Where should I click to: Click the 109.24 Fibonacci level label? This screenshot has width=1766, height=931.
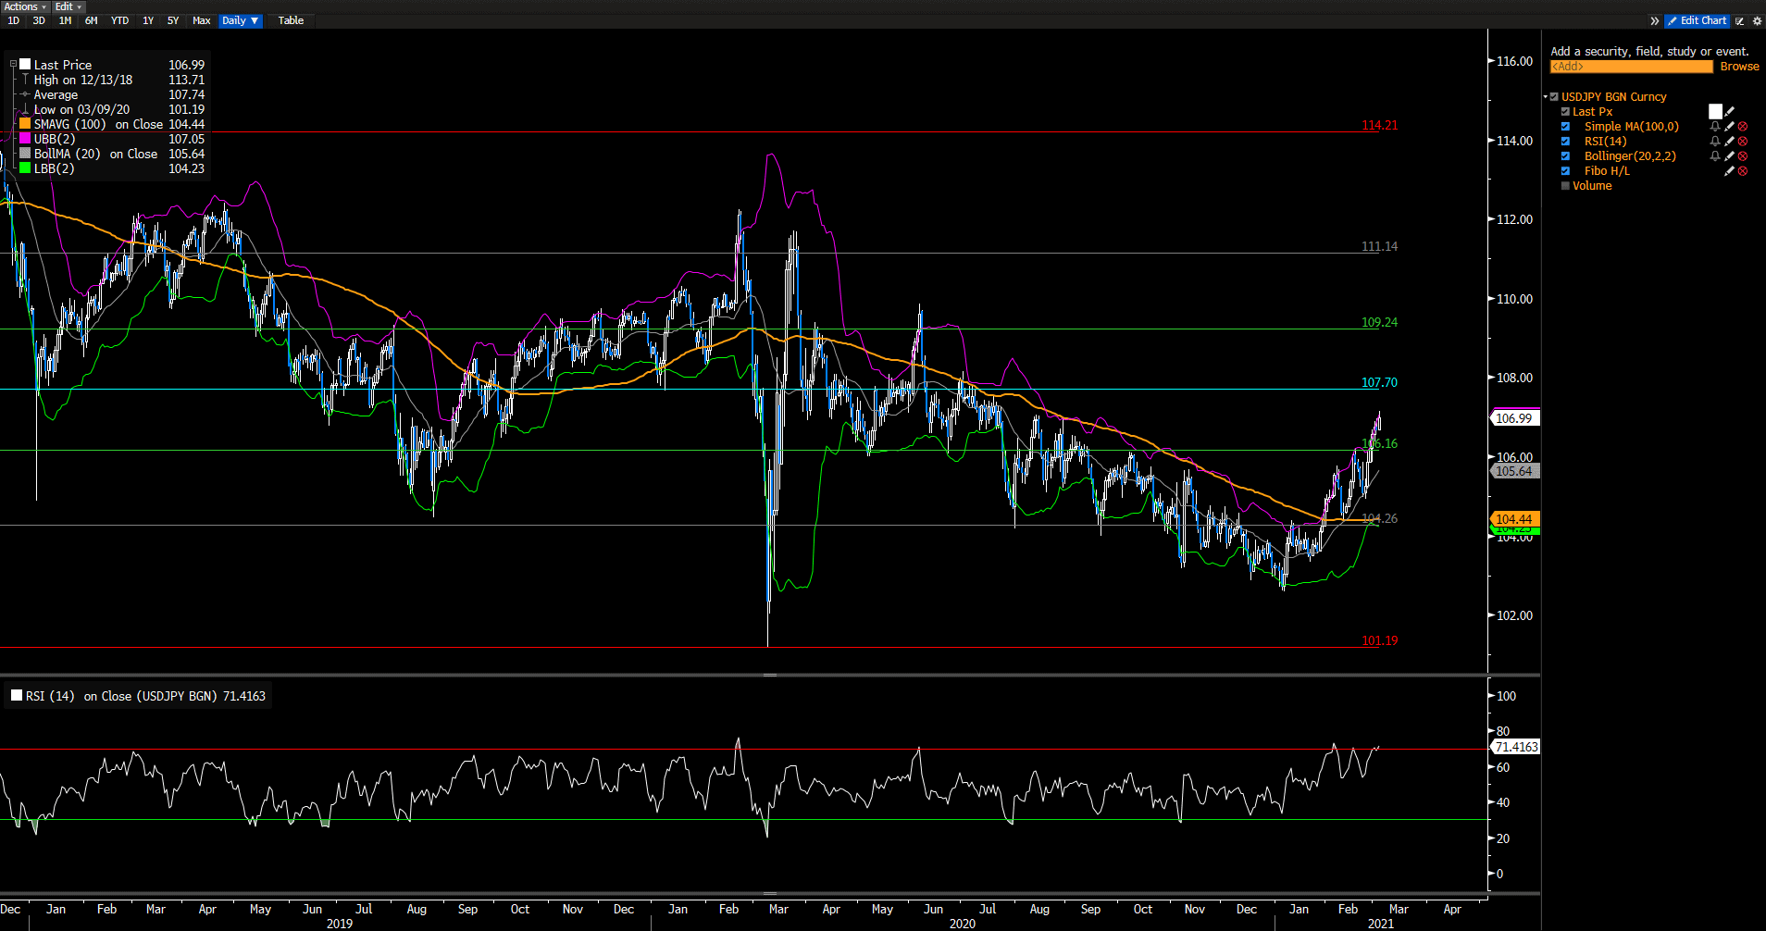(1379, 322)
